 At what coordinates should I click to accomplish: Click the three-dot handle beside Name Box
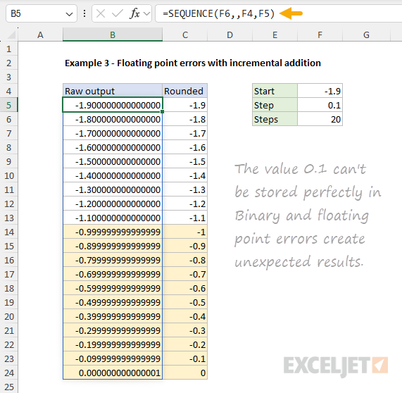point(84,13)
